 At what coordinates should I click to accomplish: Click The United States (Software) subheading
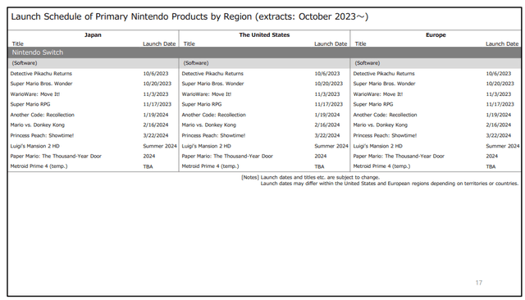[x=196, y=63]
